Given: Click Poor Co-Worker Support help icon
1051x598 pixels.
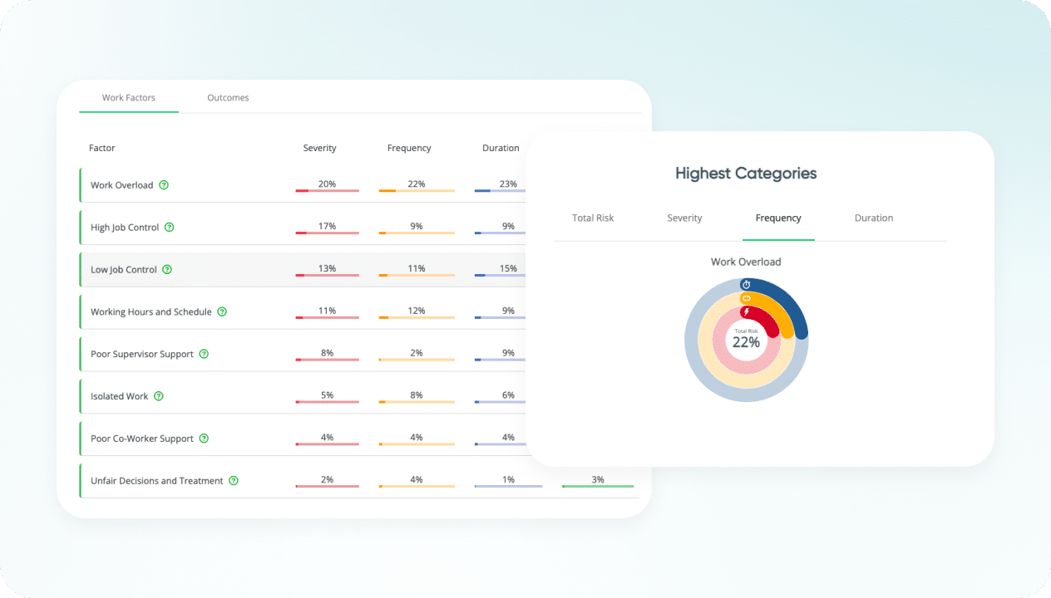Looking at the screenshot, I should (204, 439).
